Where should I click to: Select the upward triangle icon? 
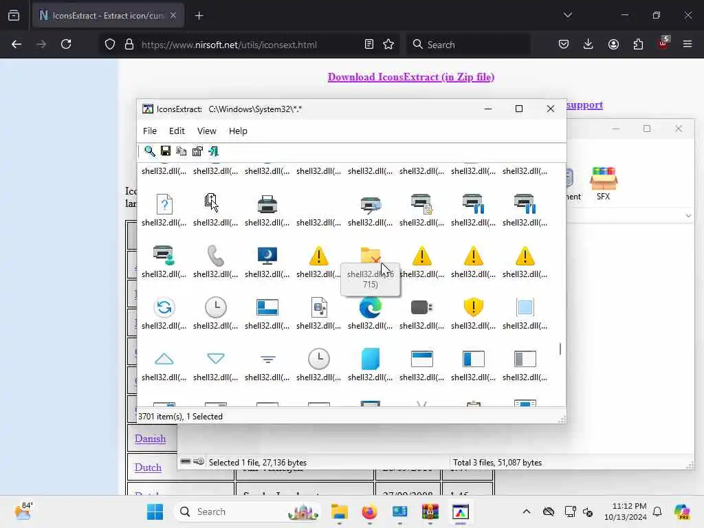pyautogui.click(x=164, y=359)
